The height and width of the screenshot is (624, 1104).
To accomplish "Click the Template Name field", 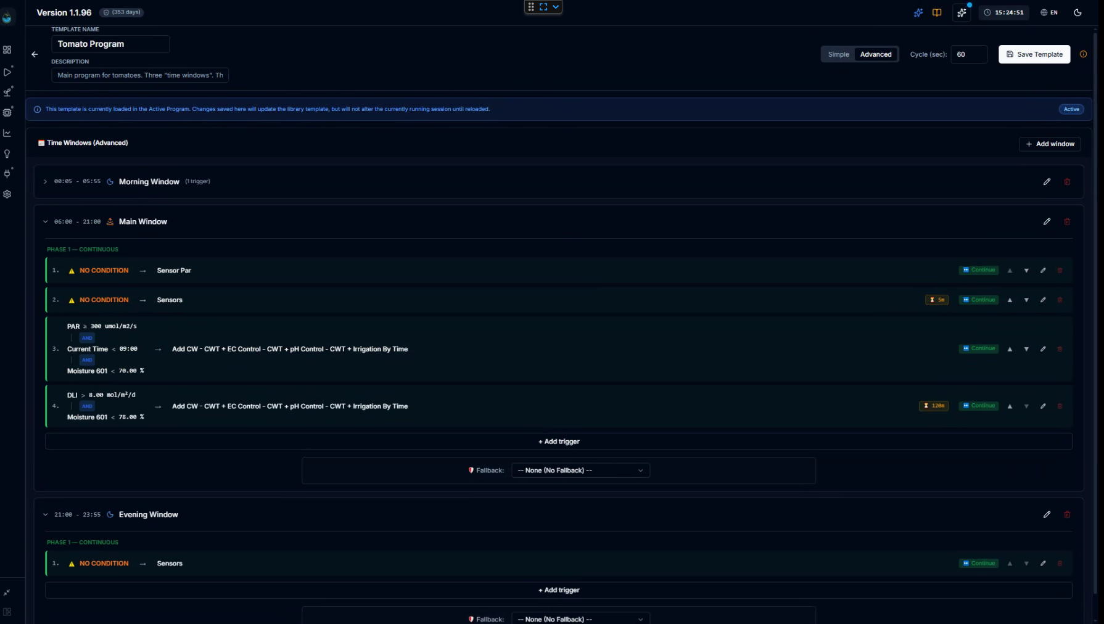I will [110, 44].
